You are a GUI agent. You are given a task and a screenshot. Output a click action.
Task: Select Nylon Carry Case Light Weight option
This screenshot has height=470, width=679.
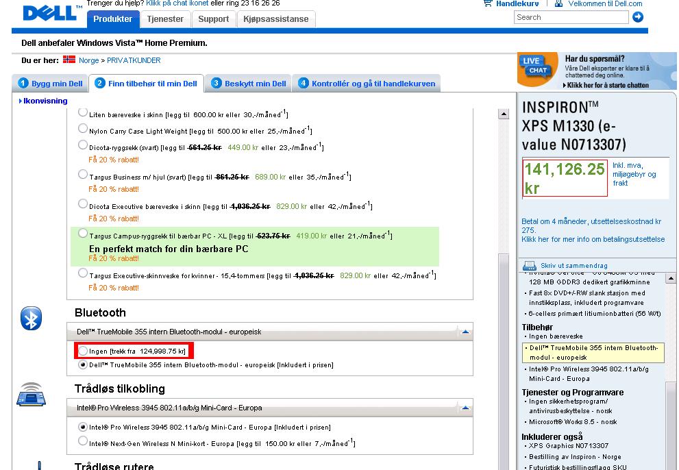[83, 129]
